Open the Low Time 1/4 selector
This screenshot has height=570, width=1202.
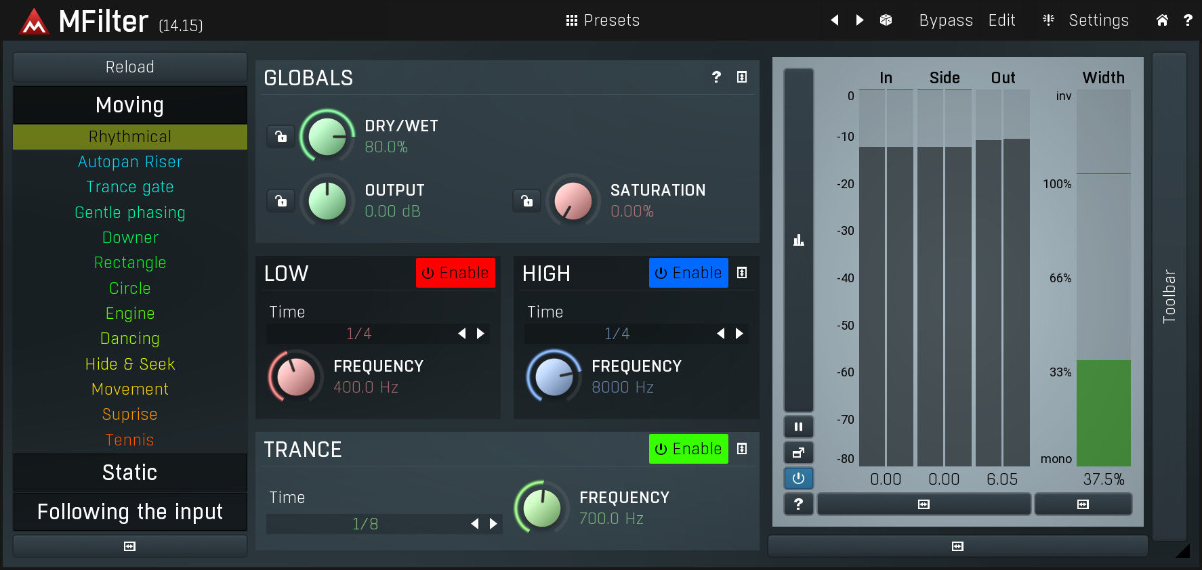(x=359, y=334)
